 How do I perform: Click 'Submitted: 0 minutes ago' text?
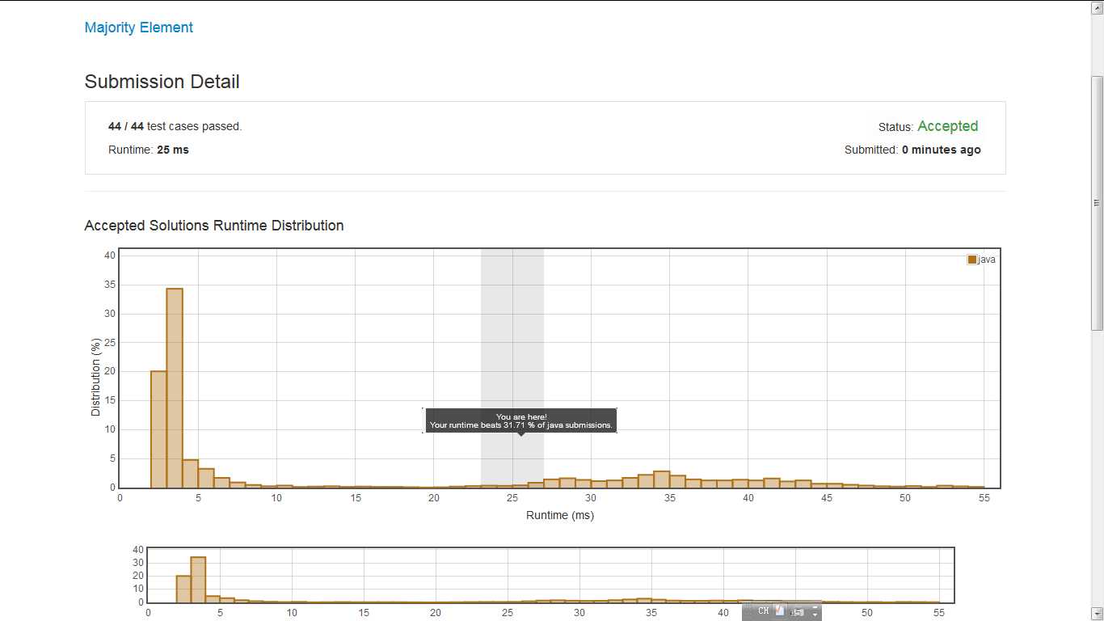click(912, 150)
